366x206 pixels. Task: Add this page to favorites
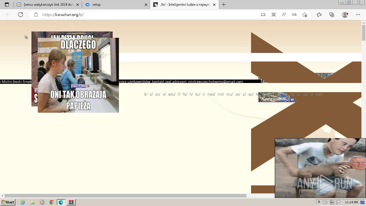[305, 15]
